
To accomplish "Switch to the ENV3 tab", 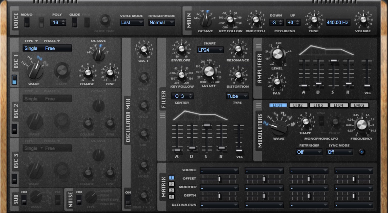I will (359, 105).
